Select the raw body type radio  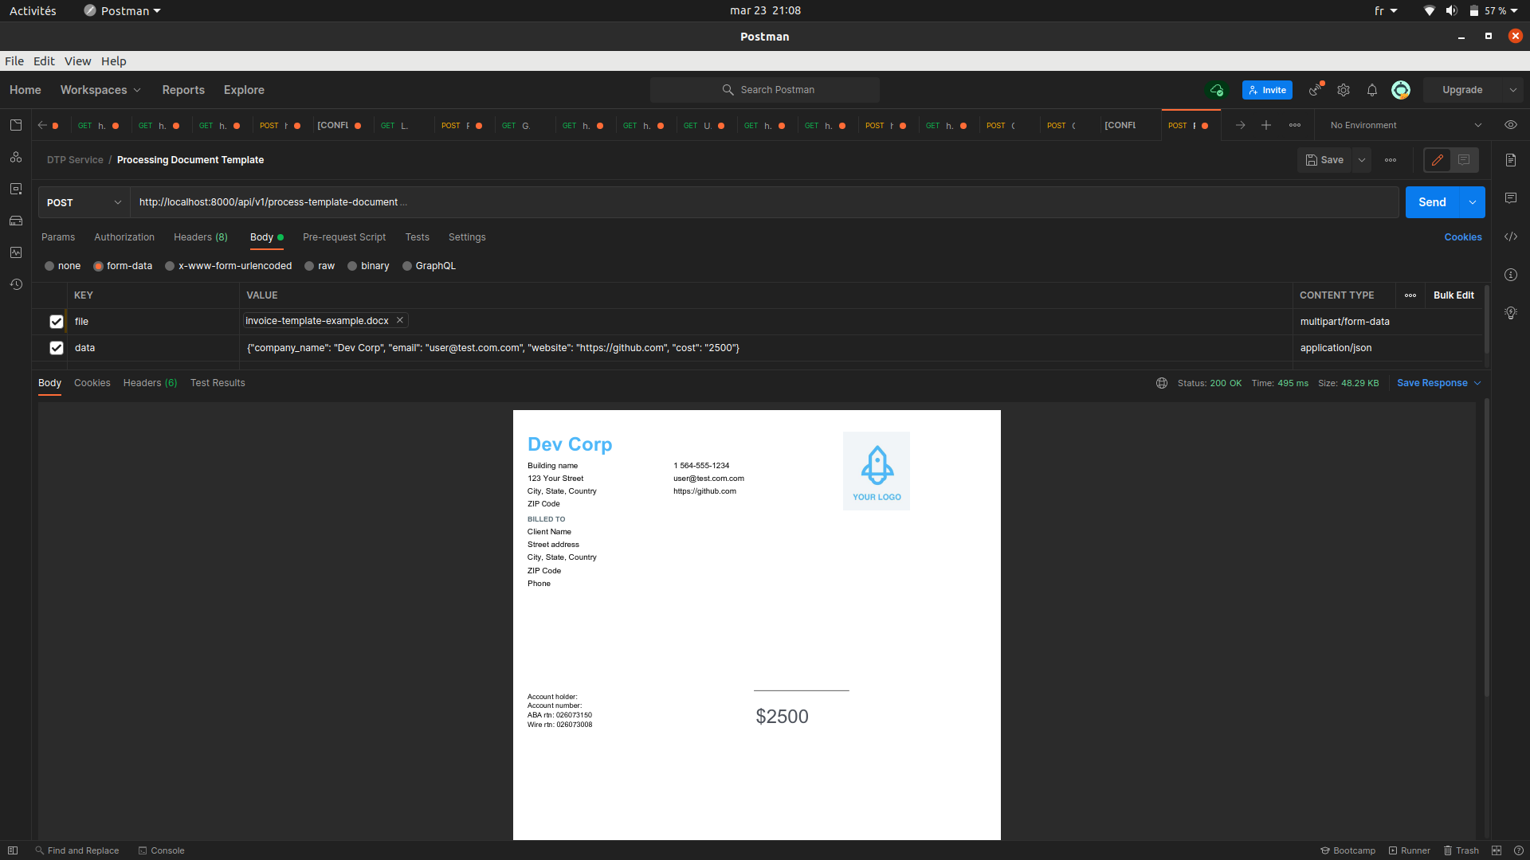coord(309,266)
